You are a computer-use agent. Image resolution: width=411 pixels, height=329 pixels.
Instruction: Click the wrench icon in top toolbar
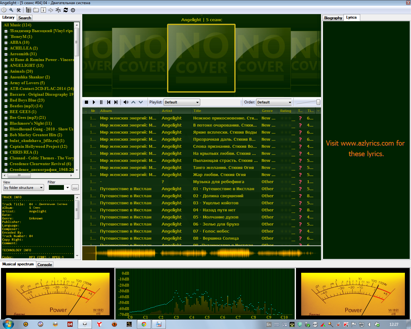point(11,10)
